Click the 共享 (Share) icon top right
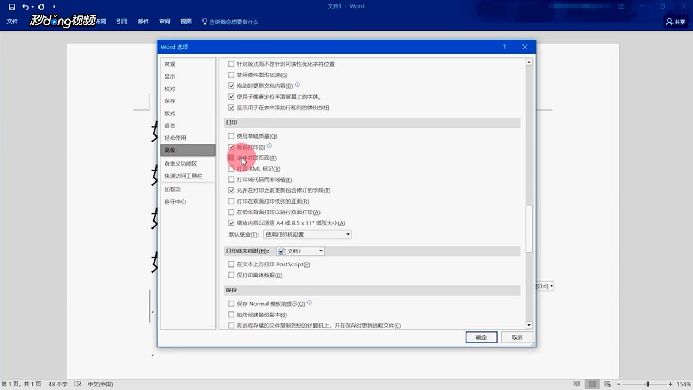Image resolution: width=693 pixels, height=390 pixels. tap(675, 21)
